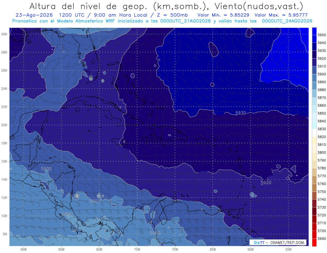Image resolution: width=327 pixels, height=253 pixels.
Task: Click the 28N latitude axis label
Action: 4,52
